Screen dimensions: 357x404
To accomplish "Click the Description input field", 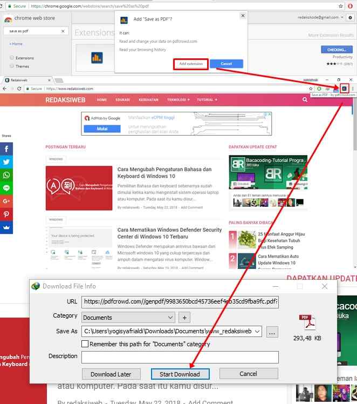I will [180, 357].
